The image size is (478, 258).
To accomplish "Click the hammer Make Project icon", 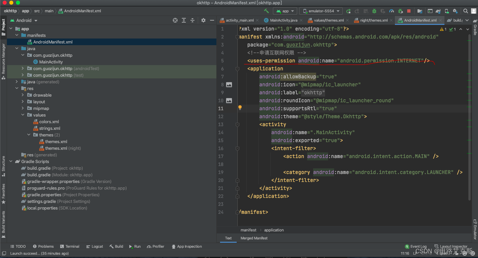I will click(x=266, y=11).
